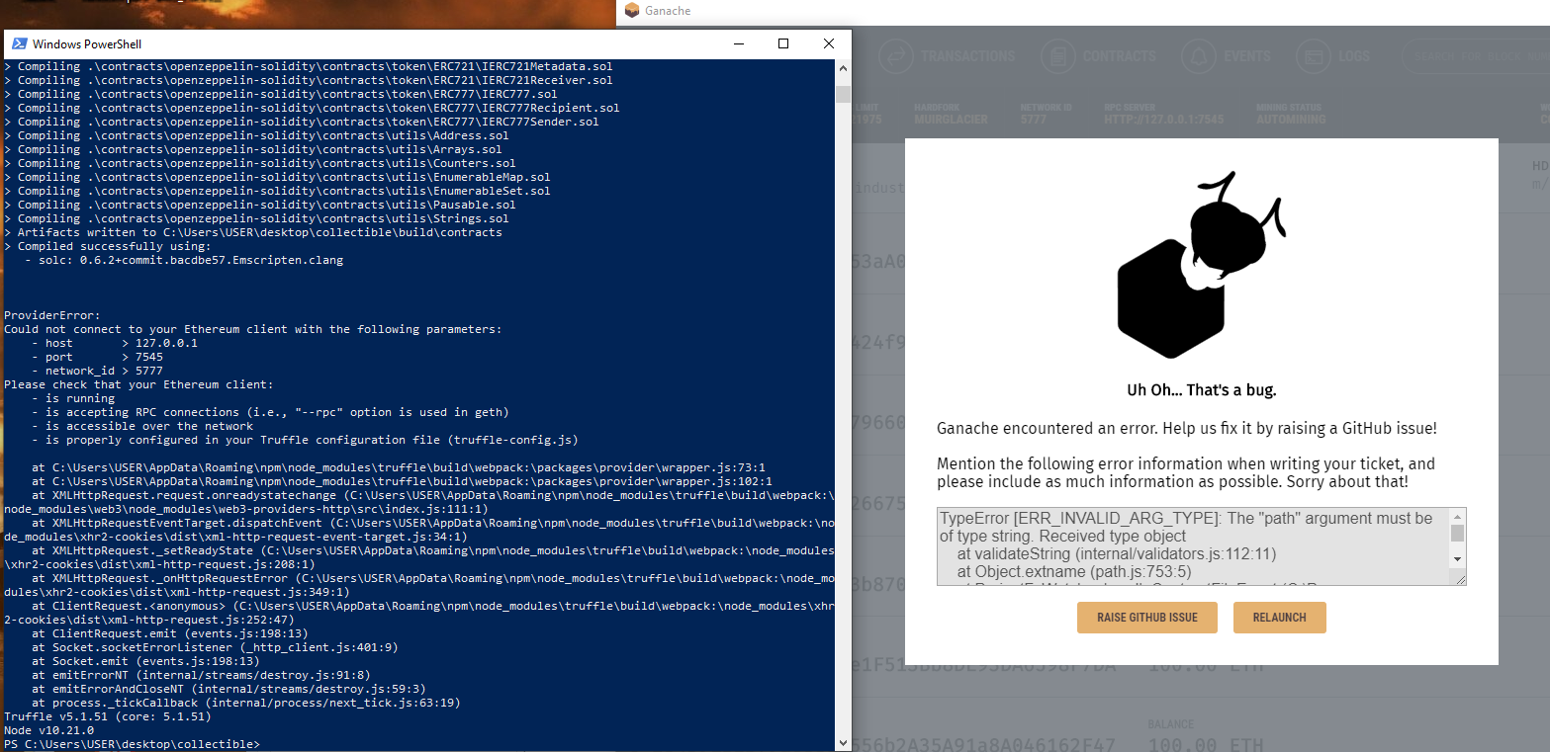This screenshot has width=1550, height=752.
Task: Click the Compiling IERC777Recipient.sol line
Action: tap(312, 108)
